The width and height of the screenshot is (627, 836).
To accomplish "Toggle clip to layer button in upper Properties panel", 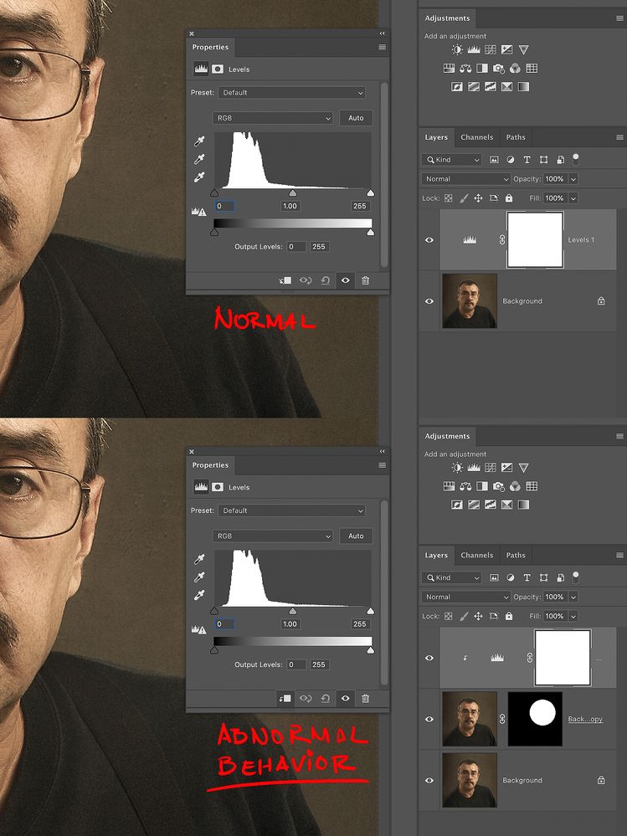I will click(285, 280).
